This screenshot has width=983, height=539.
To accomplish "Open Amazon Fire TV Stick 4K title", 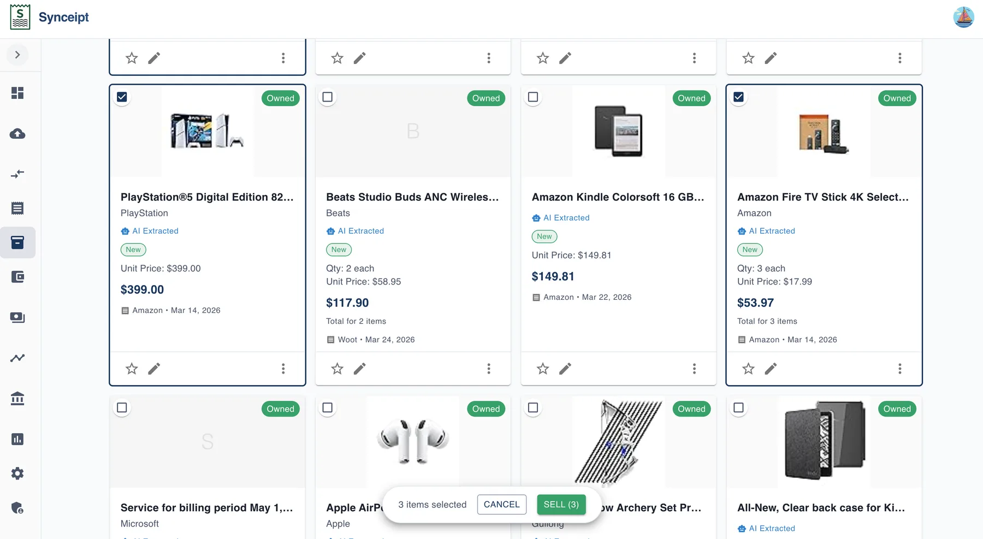I will 823,197.
